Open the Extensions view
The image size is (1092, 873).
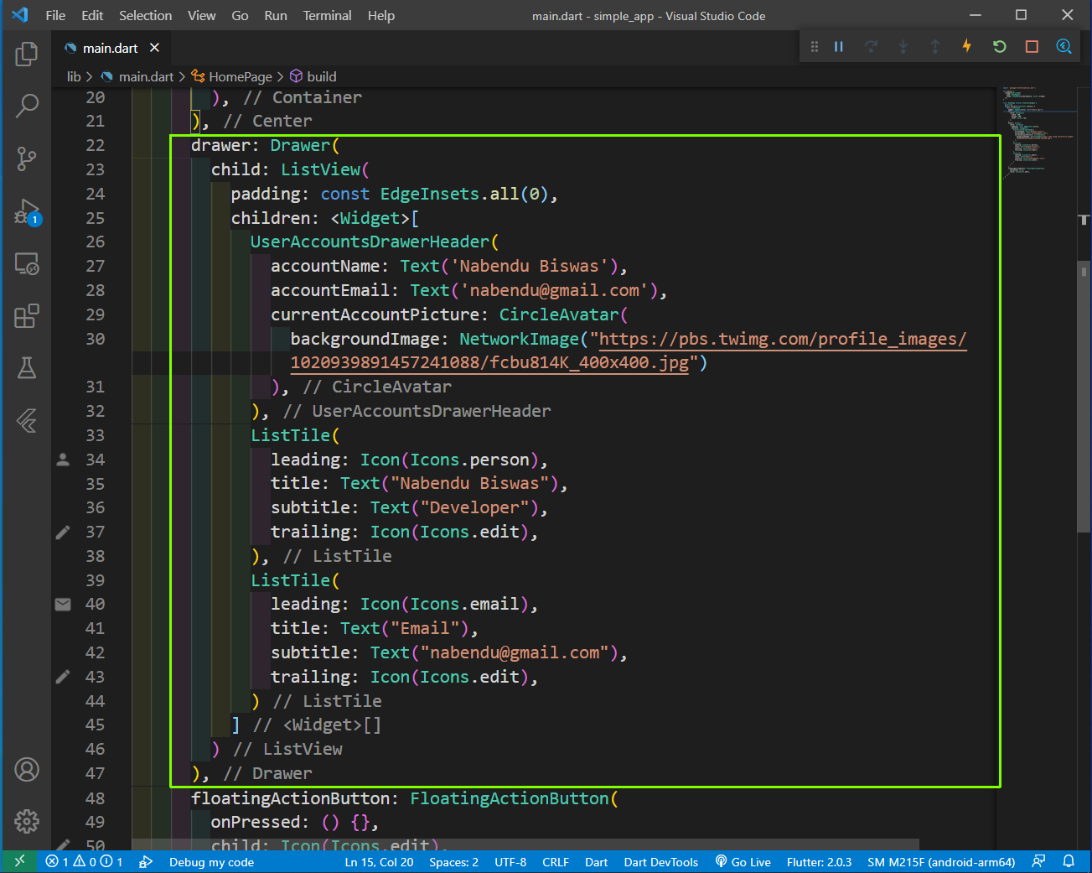27,316
